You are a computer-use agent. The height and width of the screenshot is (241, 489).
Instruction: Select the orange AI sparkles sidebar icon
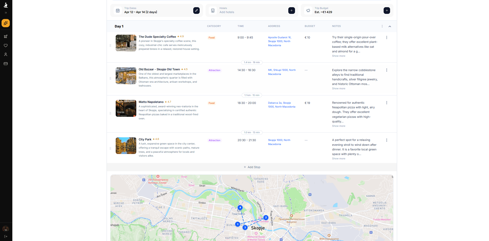tap(6, 23)
